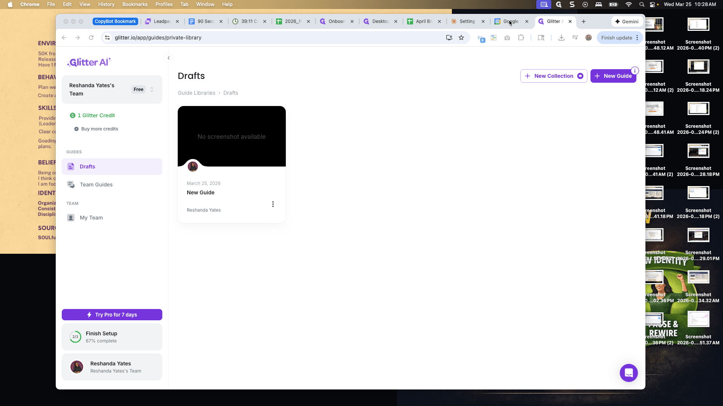The height and width of the screenshot is (406, 723).
Task: Open a new tab with the plus button
Action: pyautogui.click(x=584, y=21)
